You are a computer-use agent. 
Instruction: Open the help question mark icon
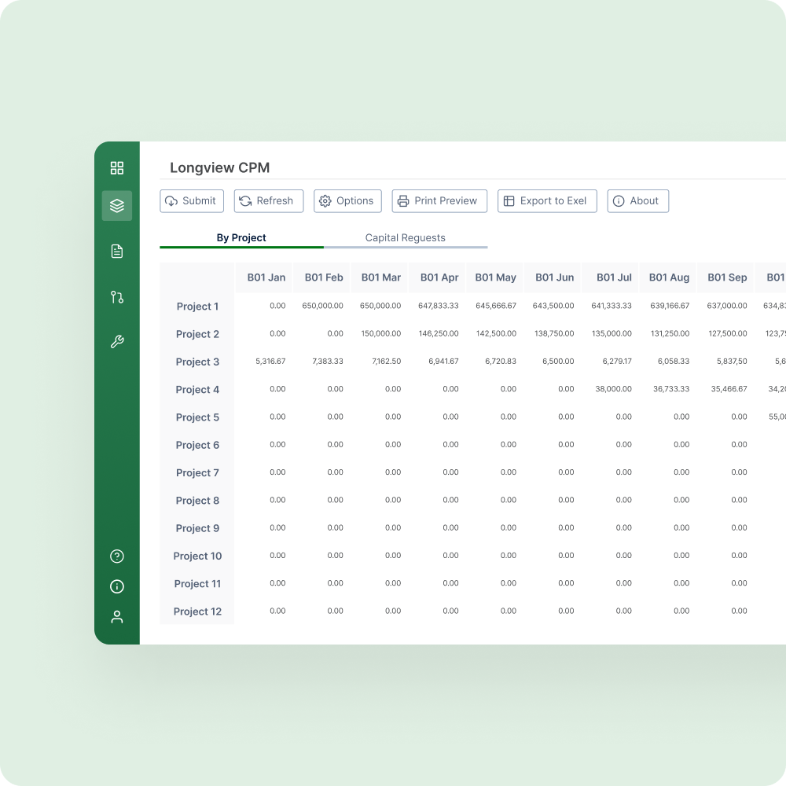[x=117, y=556]
